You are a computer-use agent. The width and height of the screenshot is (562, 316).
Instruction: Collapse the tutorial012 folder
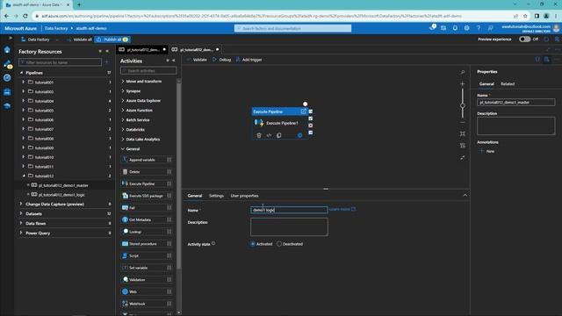pos(24,176)
